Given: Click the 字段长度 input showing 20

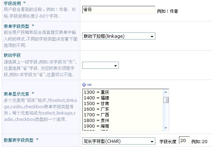Looking at the screenshot, I should tap(184, 140).
